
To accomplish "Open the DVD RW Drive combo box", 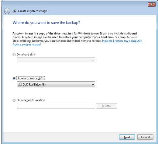I will point(56,84).
